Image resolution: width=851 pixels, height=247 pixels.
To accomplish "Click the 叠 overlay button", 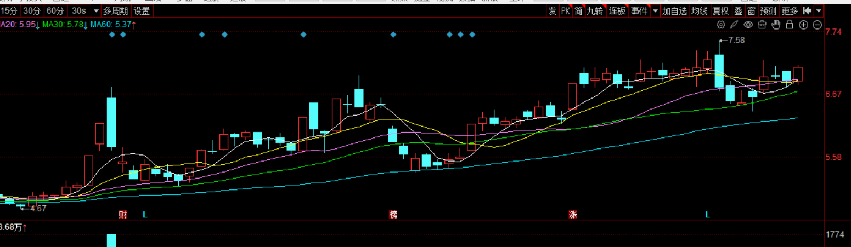I will click(739, 10).
